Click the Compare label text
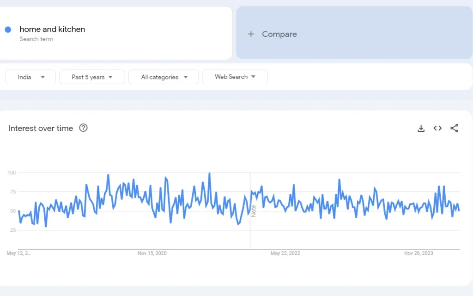The width and height of the screenshot is (473, 296). pyautogui.click(x=279, y=34)
